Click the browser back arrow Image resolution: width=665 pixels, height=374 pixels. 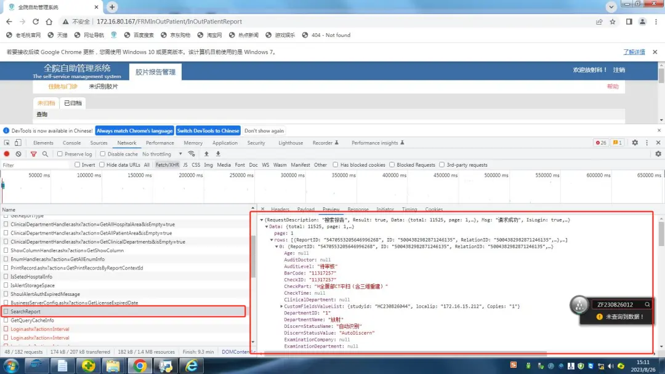pyautogui.click(x=9, y=22)
